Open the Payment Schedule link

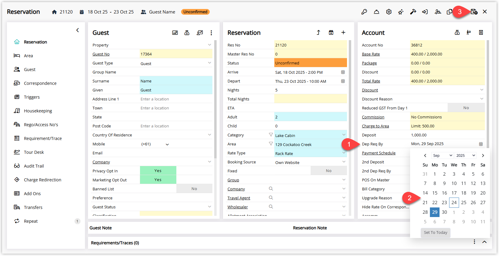tap(379, 153)
